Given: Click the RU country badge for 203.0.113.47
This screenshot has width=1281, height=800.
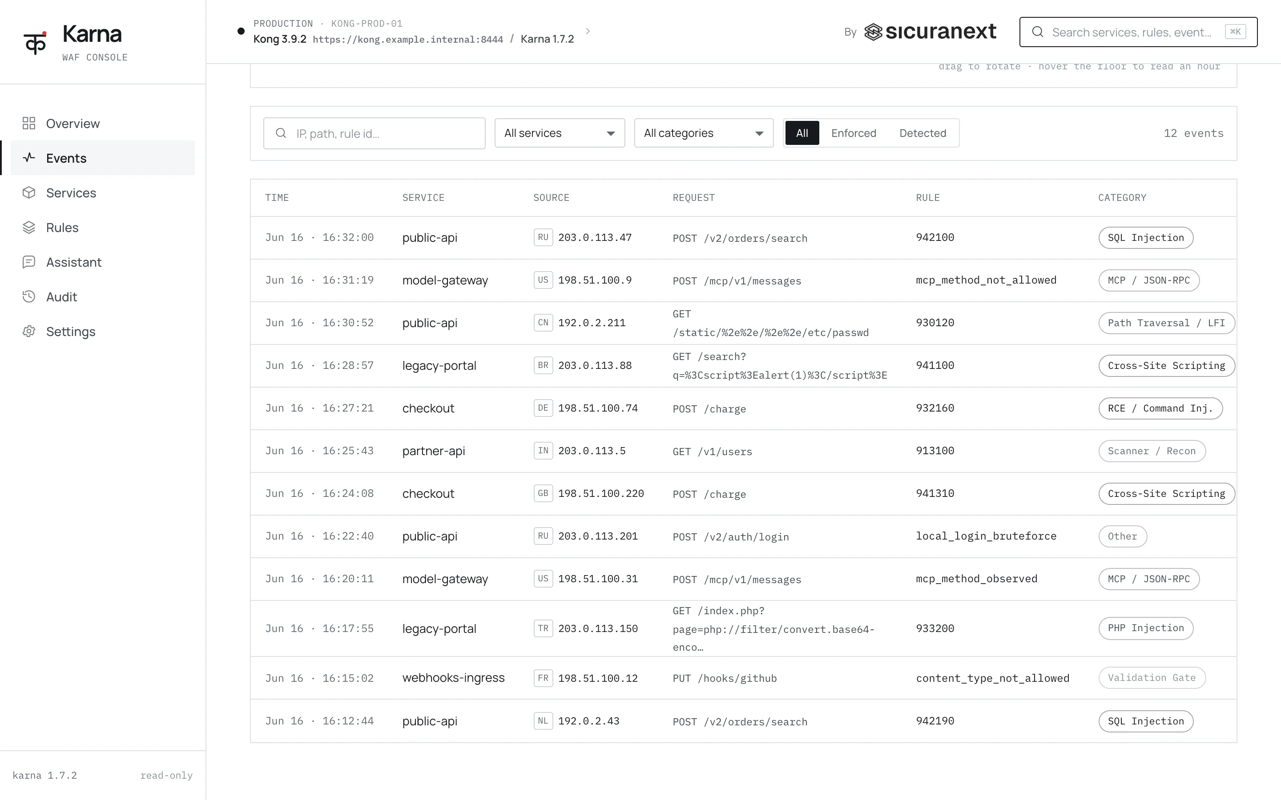Looking at the screenshot, I should point(543,238).
